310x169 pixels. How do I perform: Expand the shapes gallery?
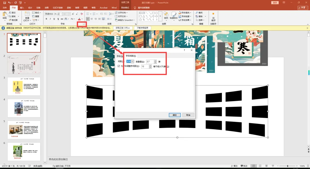(160, 16)
